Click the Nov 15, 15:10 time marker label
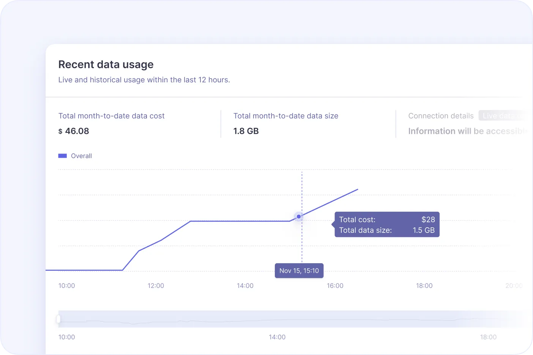Viewport: 533px width, 355px height. coord(299,271)
